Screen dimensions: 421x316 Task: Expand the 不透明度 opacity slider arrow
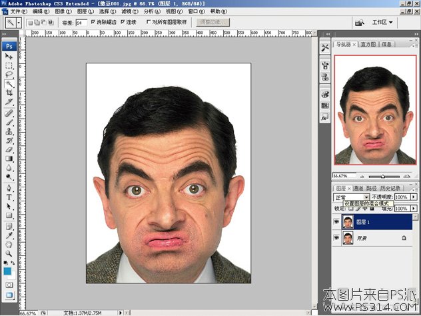pos(413,197)
